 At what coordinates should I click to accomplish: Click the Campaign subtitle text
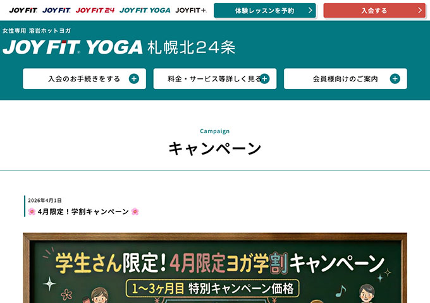pyautogui.click(x=215, y=131)
